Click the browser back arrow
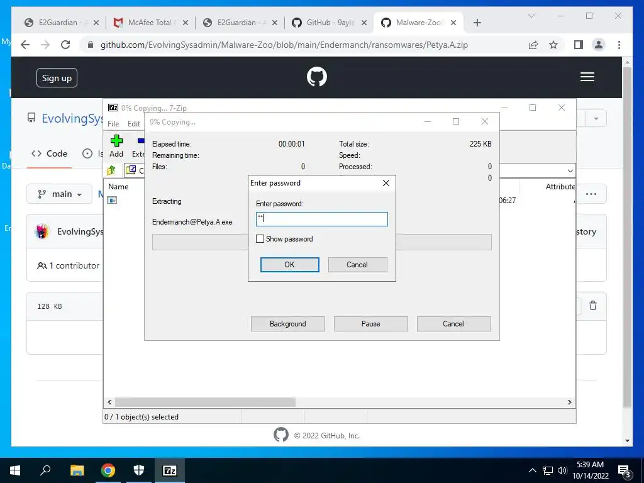Image resolution: width=644 pixels, height=483 pixels. click(x=25, y=45)
